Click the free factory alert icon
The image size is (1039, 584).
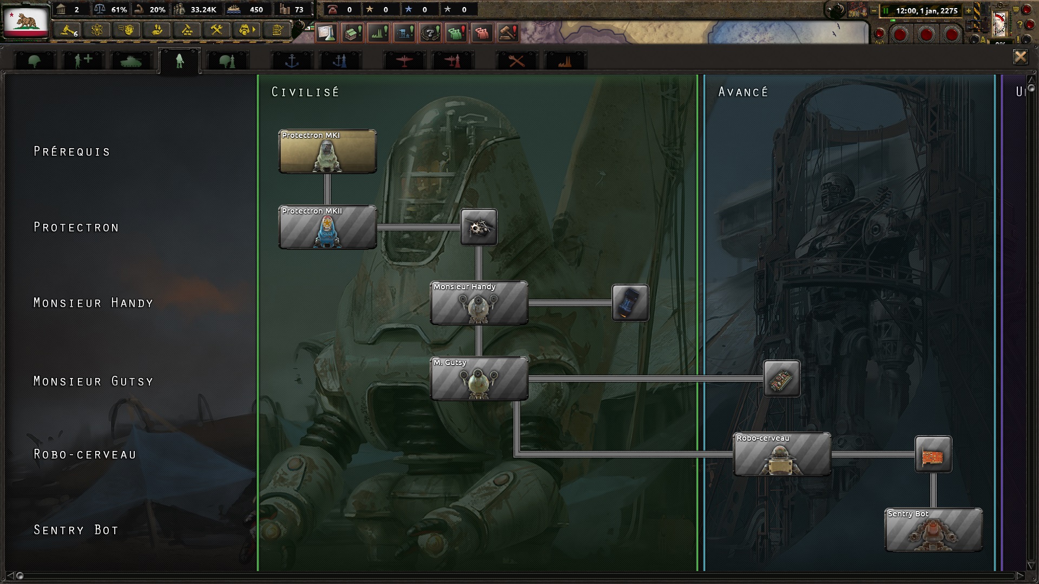[352, 33]
